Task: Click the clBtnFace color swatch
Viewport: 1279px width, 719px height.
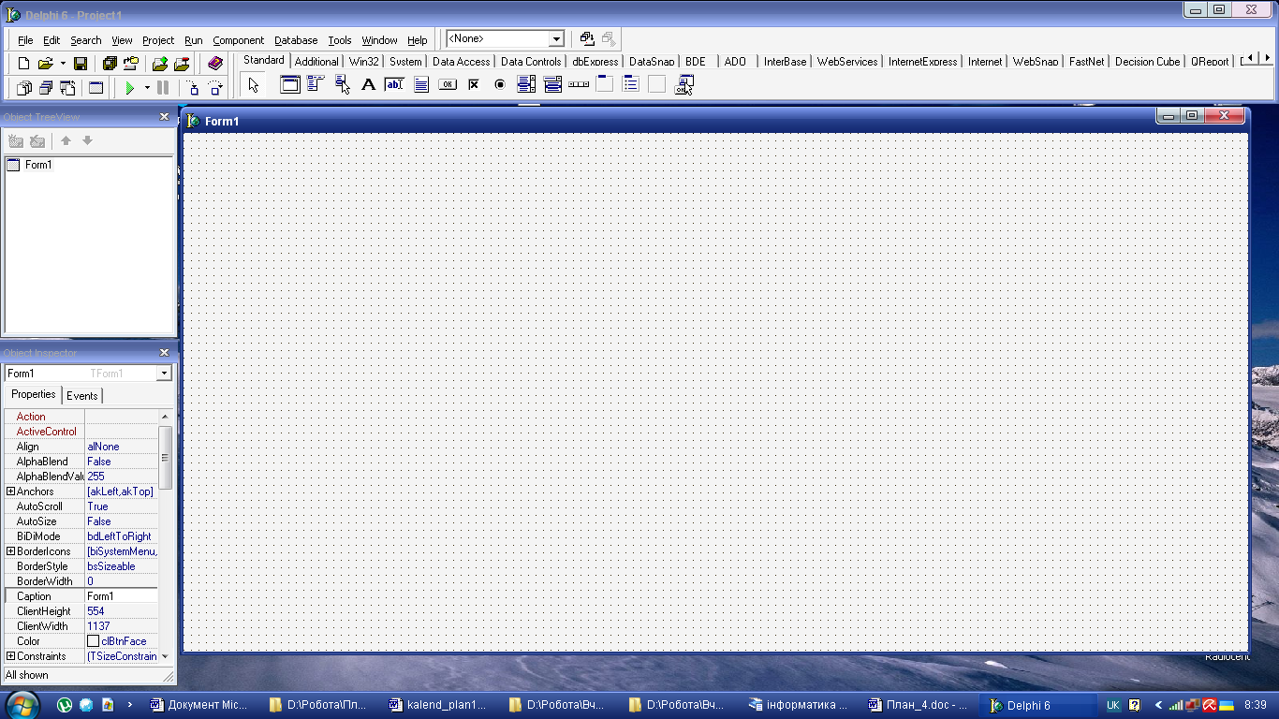Action: pyautogui.click(x=93, y=641)
